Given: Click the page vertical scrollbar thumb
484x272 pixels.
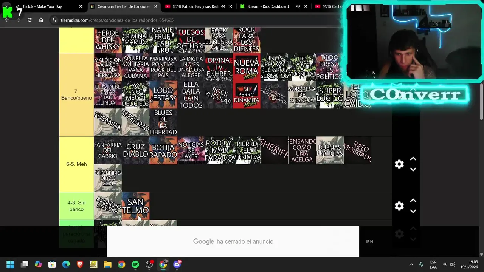Looking at the screenshot, I should 481,102.
